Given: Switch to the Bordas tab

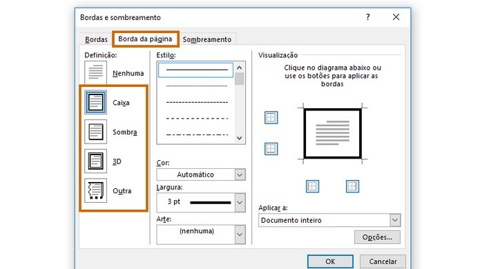Looking at the screenshot, I should (x=96, y=39).
